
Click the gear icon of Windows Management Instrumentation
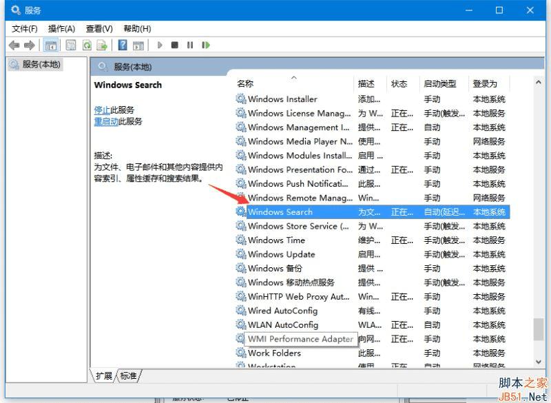tap(240, 127)
